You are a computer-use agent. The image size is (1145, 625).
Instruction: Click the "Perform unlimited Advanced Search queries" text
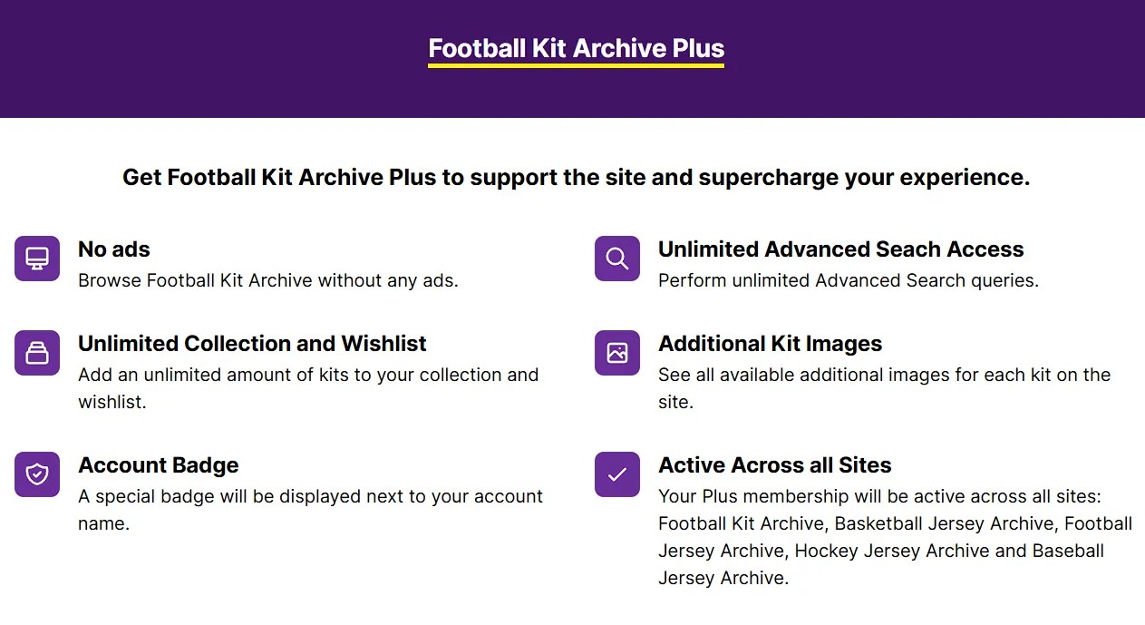tap(848, 280)
